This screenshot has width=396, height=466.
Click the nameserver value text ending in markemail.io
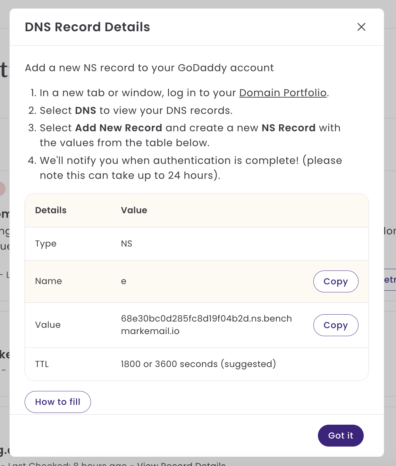point(206,325)
